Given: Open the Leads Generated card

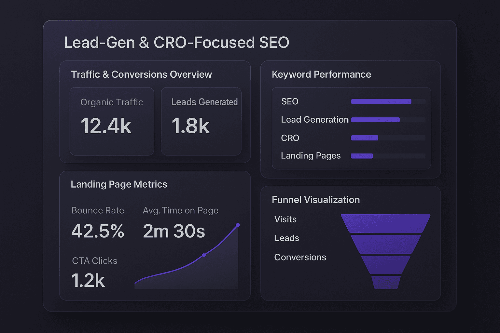Looking at the screenshot, I should coord(201,121).
